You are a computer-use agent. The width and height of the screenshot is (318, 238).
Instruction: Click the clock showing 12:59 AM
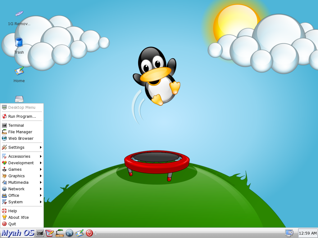coord(308,233)
